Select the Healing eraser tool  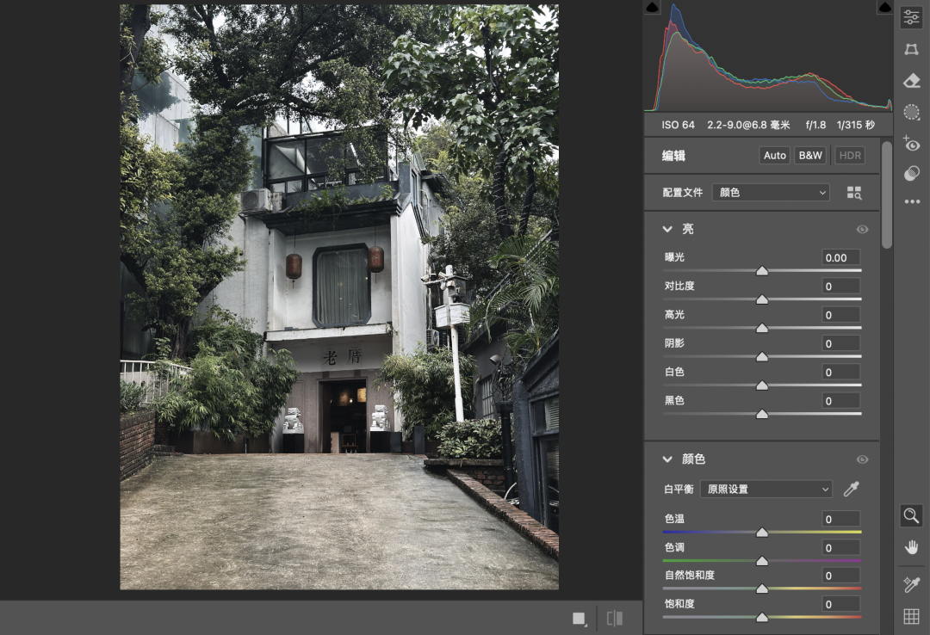[x=912, y=81]
